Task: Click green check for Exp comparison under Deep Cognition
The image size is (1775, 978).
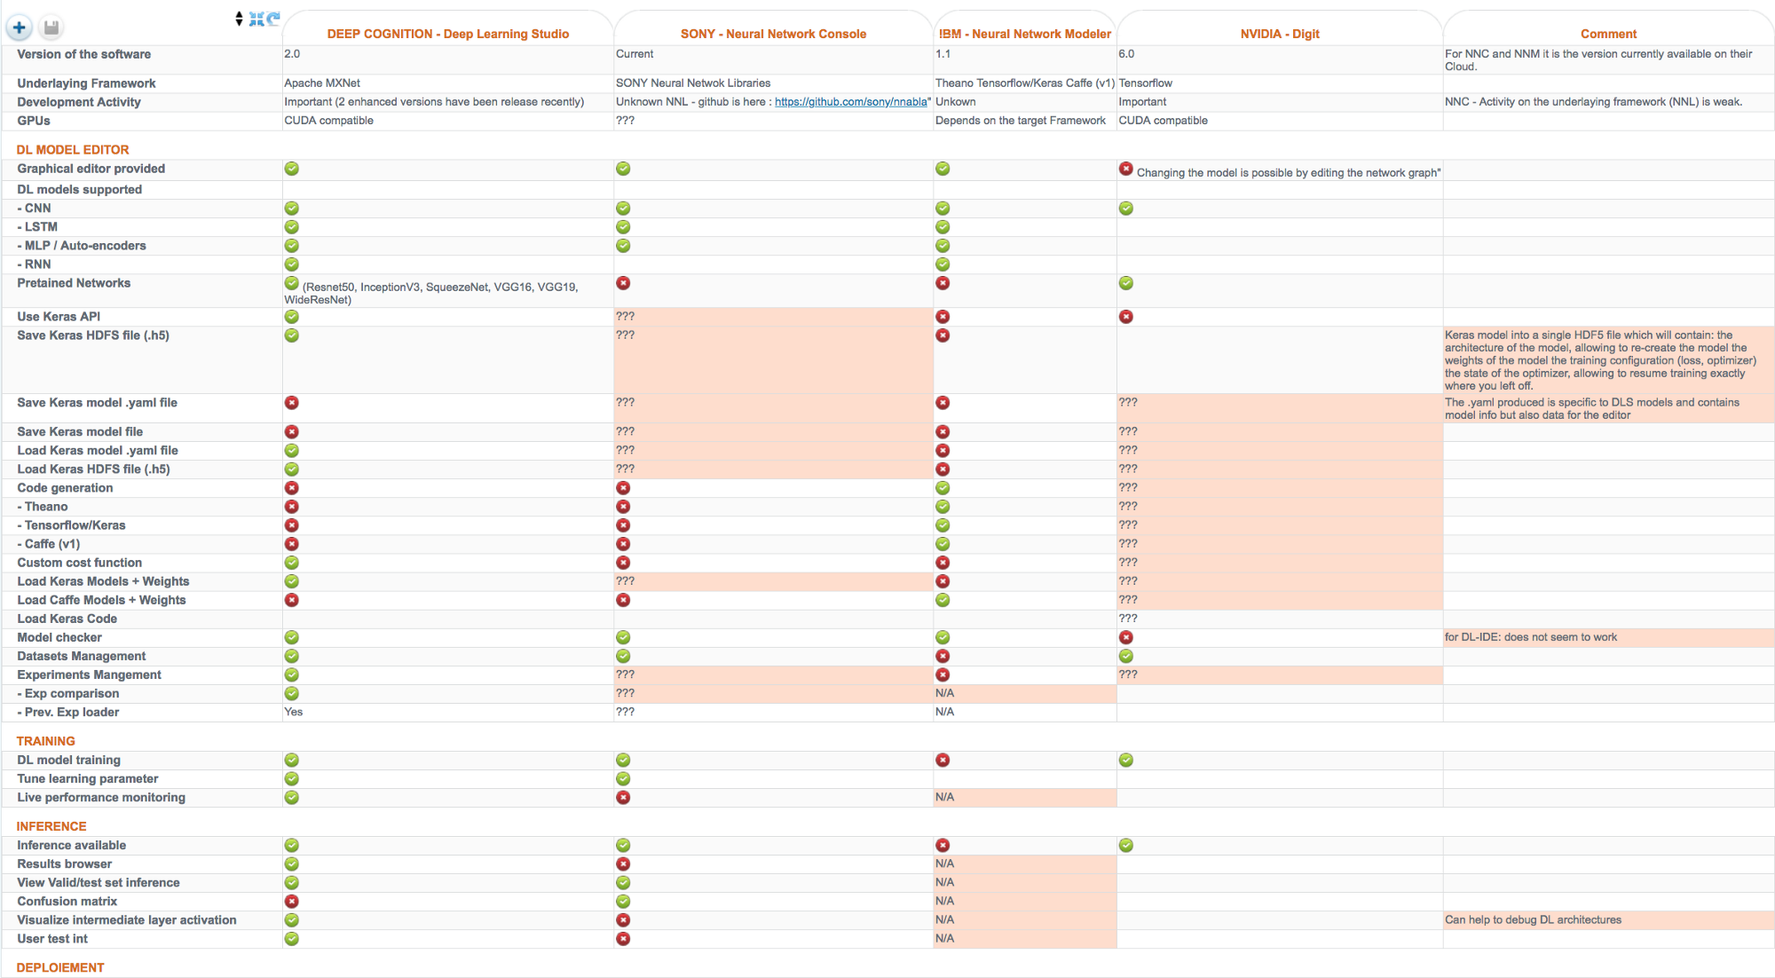Action: click(x=292, y=693)
